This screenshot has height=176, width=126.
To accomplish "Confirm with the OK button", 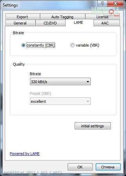I will pyautogui.click(x=80, y=167).
